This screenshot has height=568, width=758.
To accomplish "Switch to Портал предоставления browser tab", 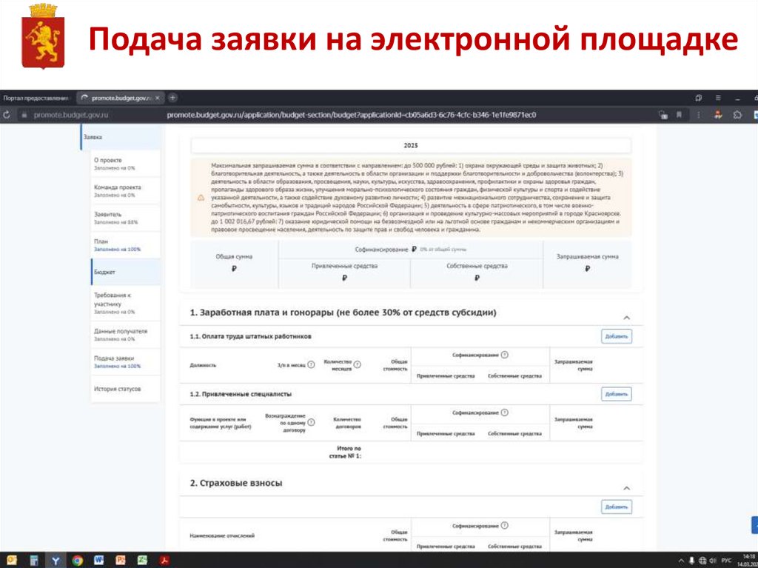I will [x=38, y=98].
